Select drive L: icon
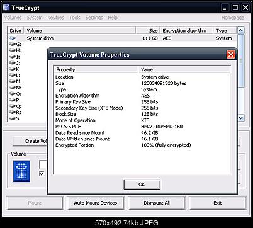This screenshot has width=253, height=228. [x=12, y=75]
